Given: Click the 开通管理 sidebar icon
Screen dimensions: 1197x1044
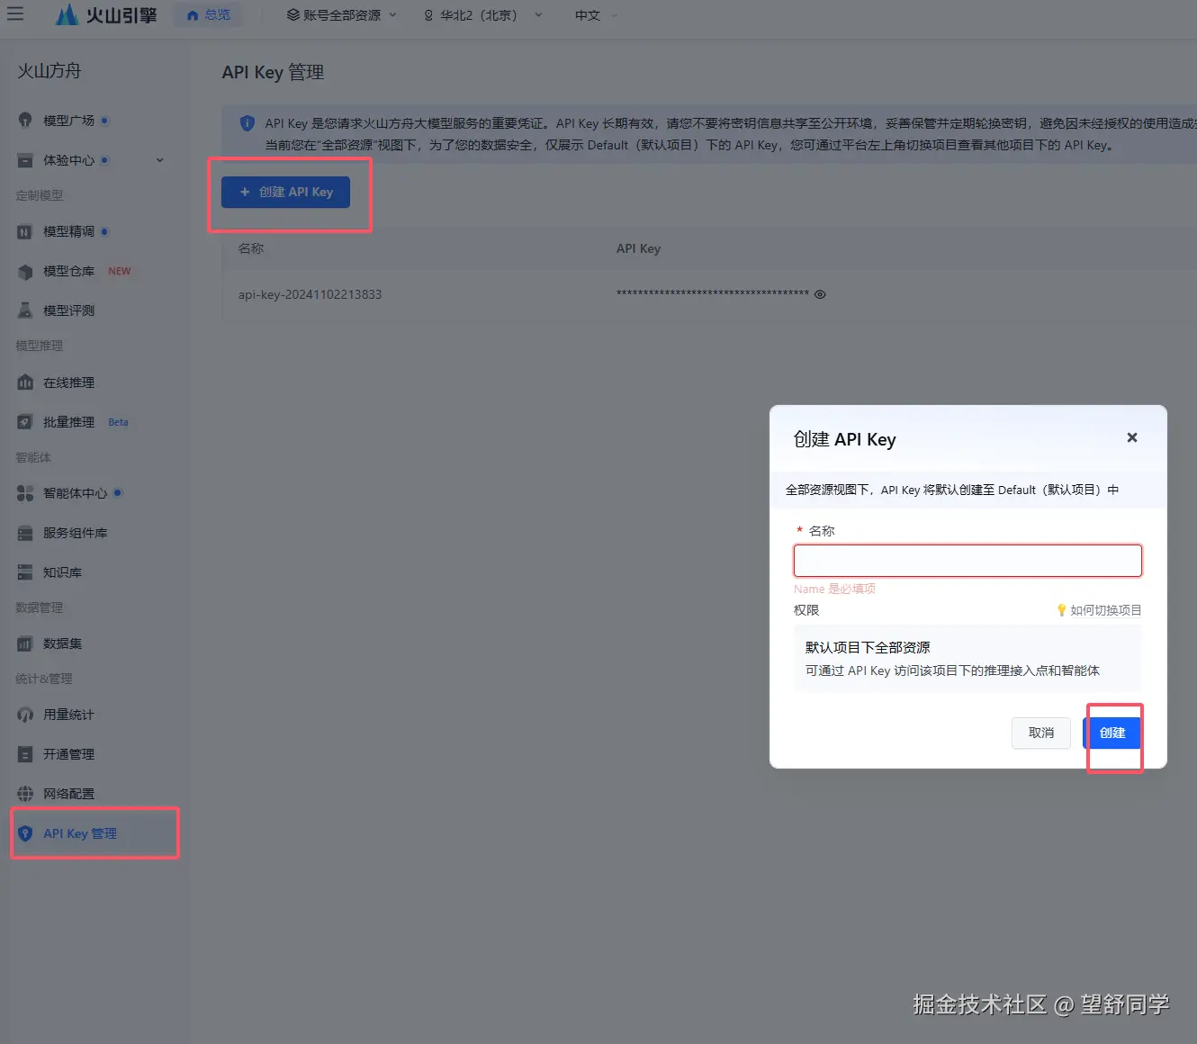Looking at the screenshot, I should pos(25,754).
